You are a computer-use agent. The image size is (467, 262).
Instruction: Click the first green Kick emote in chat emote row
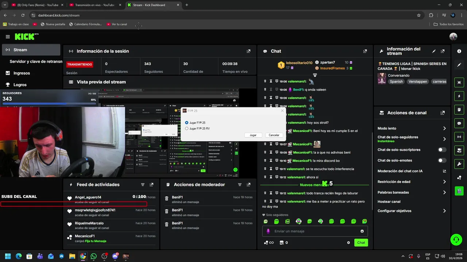click(x=266, y=221)
